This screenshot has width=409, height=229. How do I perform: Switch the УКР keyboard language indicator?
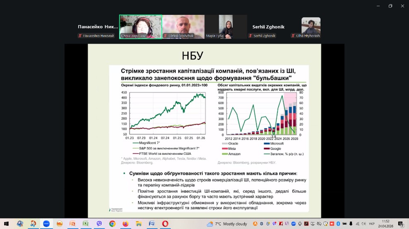372,224
